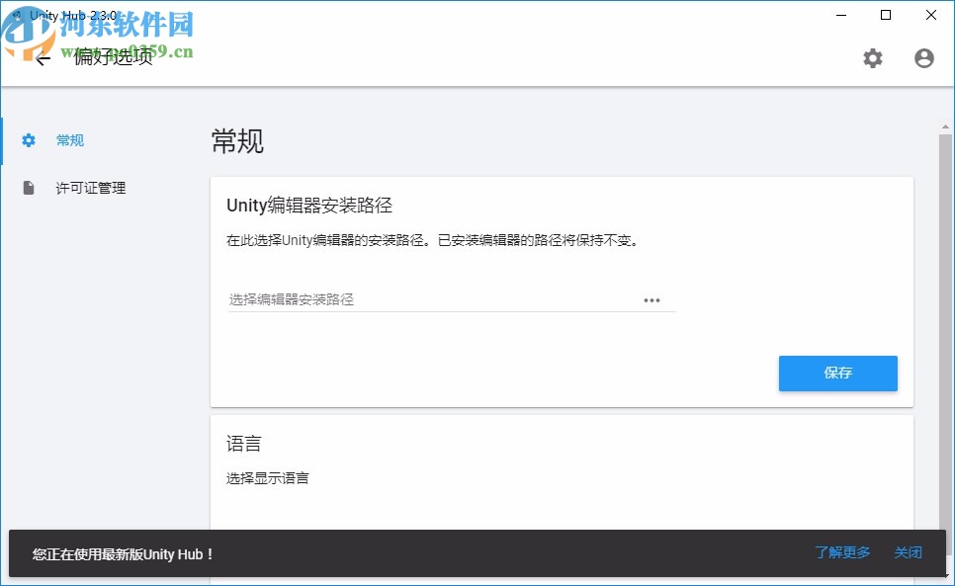
Task: Open the editor path browse ... button
Action: 652,299
